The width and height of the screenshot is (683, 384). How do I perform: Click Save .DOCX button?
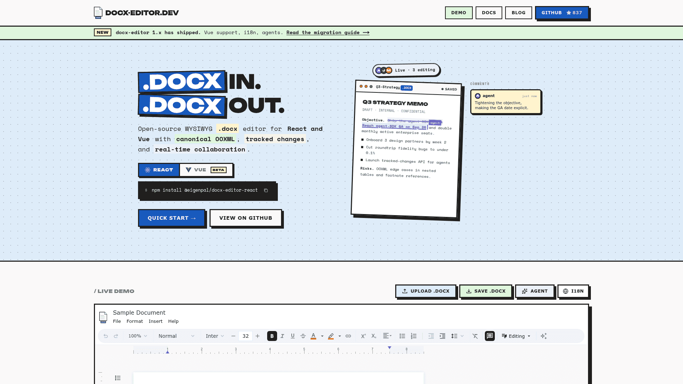(486, 291)
